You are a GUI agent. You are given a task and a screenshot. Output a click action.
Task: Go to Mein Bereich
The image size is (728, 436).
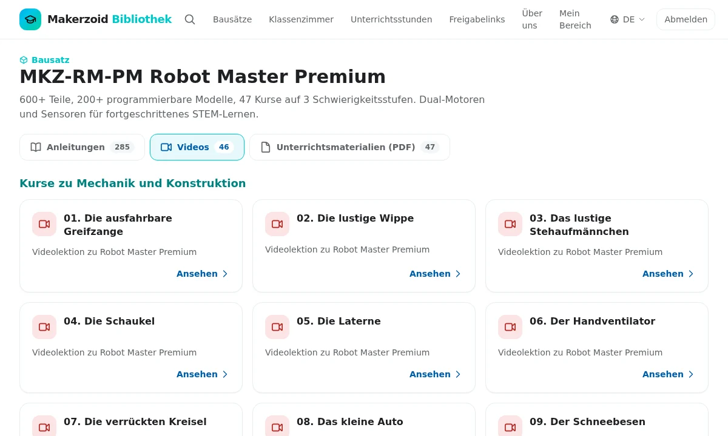click(575, 19)
